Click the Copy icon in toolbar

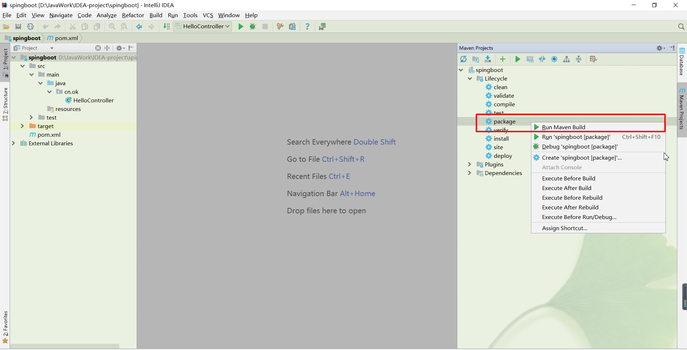coord(85,26)
